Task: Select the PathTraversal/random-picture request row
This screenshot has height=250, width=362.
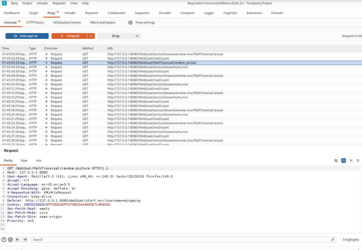Action: coord(181,63)
